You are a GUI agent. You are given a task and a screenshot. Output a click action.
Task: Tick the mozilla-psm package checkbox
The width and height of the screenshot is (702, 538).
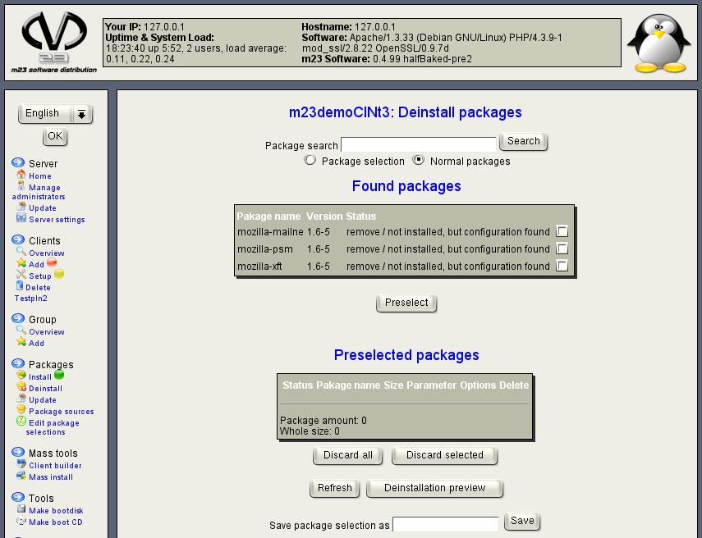click(562, 248)
